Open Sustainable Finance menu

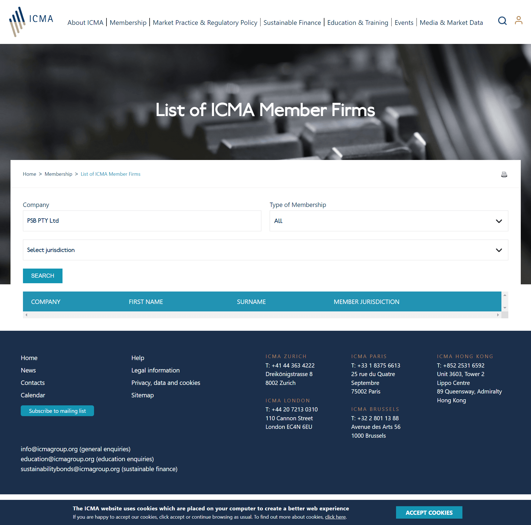tap(292, 22)
